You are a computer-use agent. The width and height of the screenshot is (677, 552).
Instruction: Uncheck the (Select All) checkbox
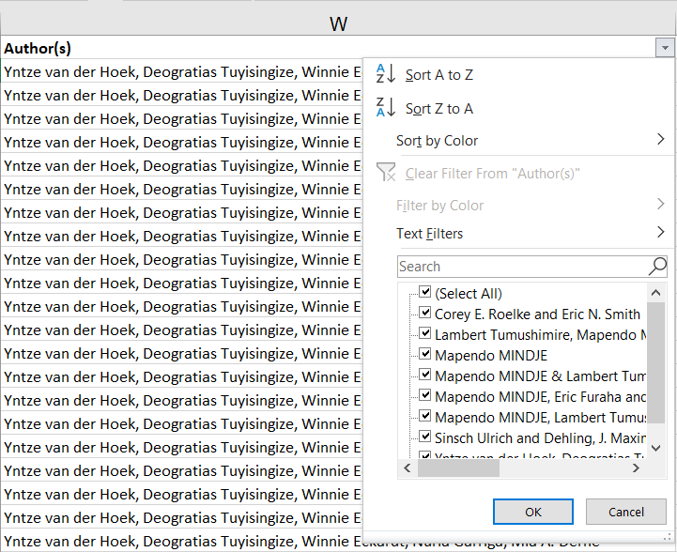[x=425, y=292]
